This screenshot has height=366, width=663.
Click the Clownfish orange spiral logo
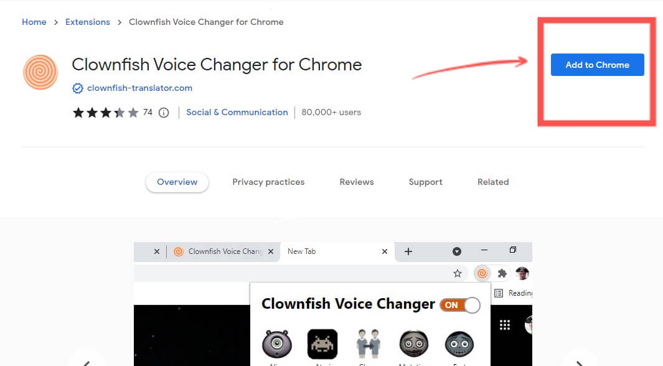[x=40, y=72]
